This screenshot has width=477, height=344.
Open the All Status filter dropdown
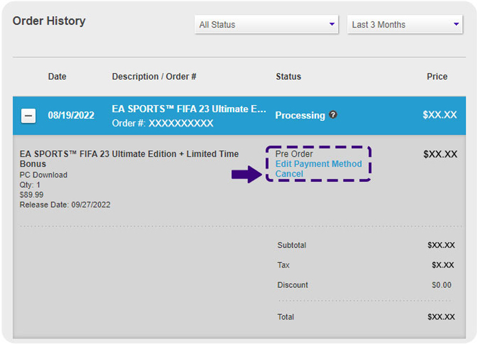pyautogui.click(x=267, y=24)
